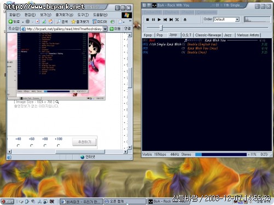Click the Windows flag logo in Internet Explorer
Screen dimensions: 274x205
point(127,15)
